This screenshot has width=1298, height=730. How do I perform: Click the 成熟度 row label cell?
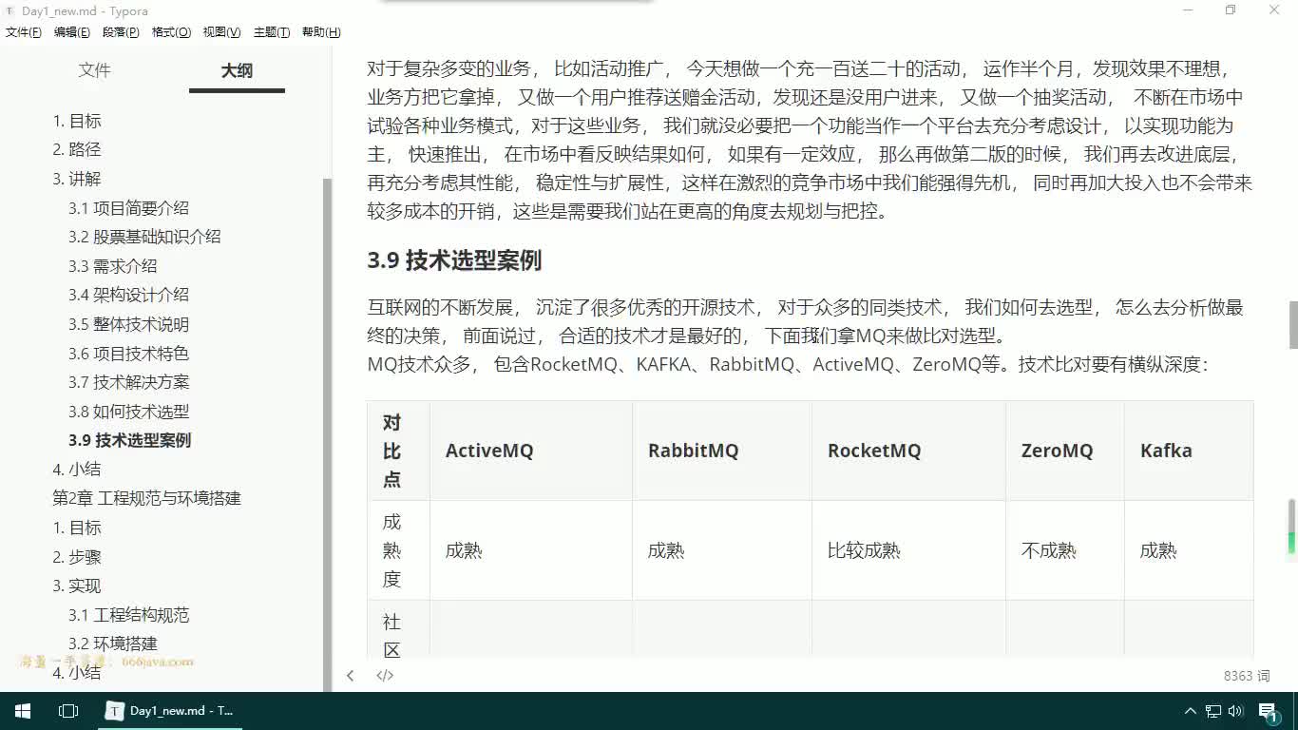[399, 550]
